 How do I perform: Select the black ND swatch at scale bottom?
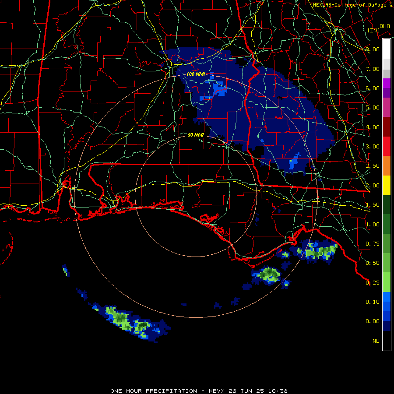387,341
